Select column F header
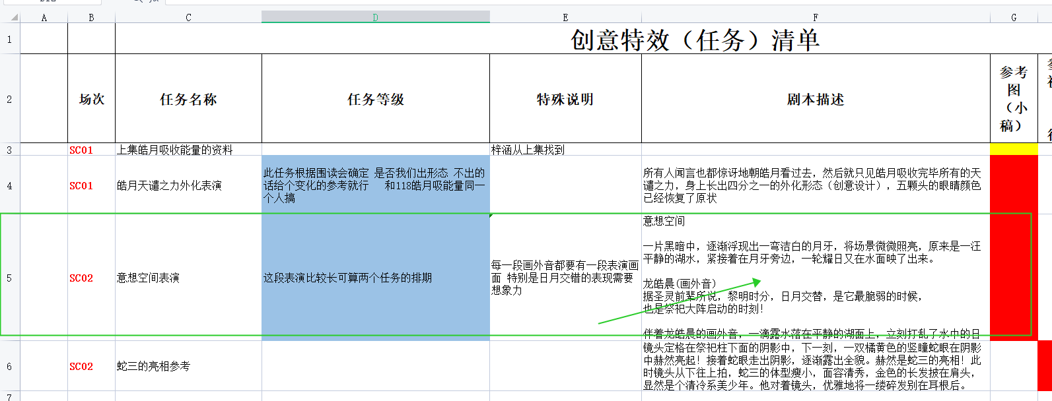Viewport: 1052px width, 401px height. tap(816, 17)
